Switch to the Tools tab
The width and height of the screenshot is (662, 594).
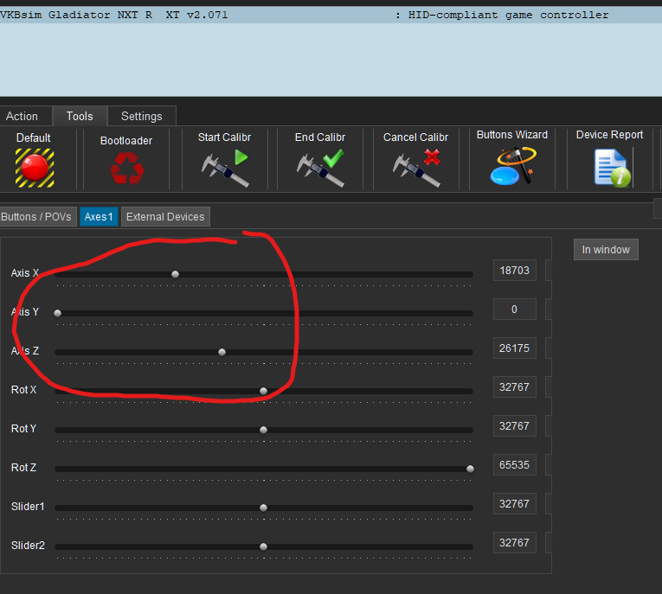(x=80, y=116)
